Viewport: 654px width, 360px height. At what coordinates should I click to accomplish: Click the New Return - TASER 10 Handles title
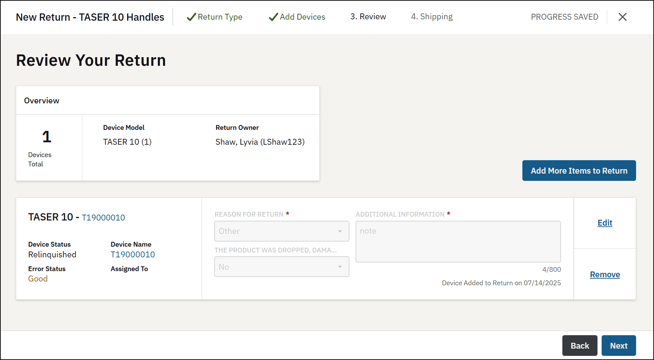[x=90, y=17]
